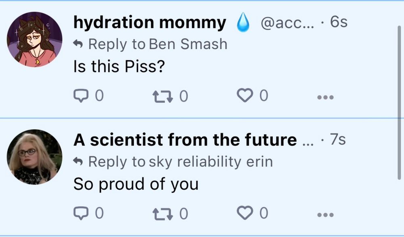Open the 'Reply to Ben Smash' link
The height and width of the screenshot is (237, 404).
pyautogui.click(x=150, y=44)
